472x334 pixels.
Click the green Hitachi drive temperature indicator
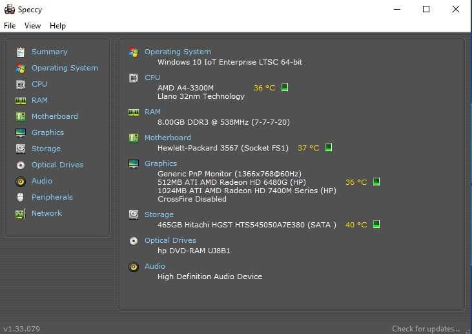(x=376, y=224)
